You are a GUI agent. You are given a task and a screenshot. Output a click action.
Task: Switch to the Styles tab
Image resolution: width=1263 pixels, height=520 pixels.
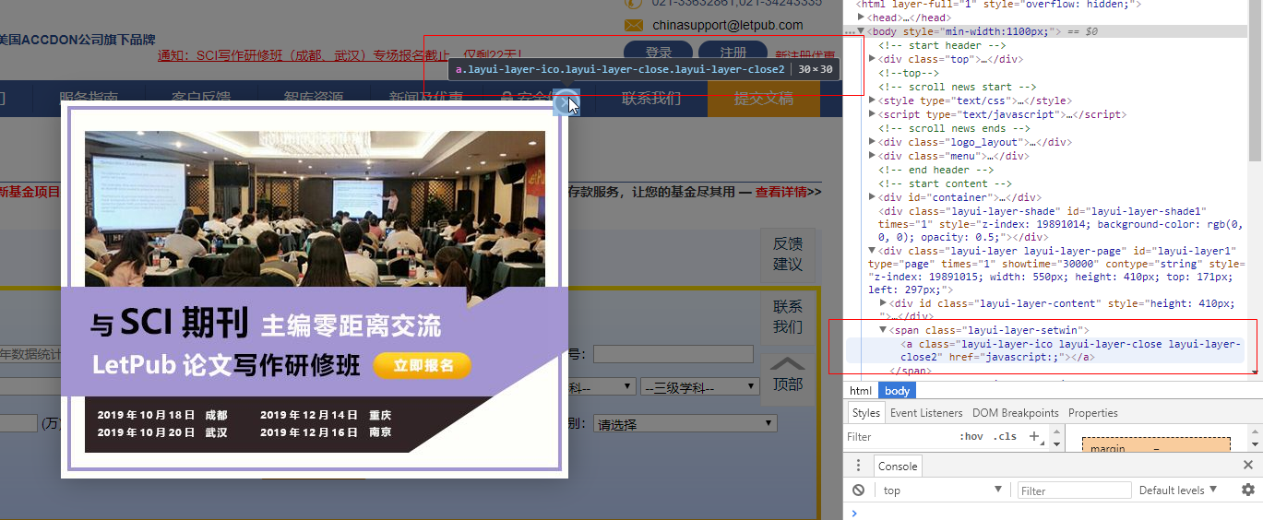tap(865, 413)
